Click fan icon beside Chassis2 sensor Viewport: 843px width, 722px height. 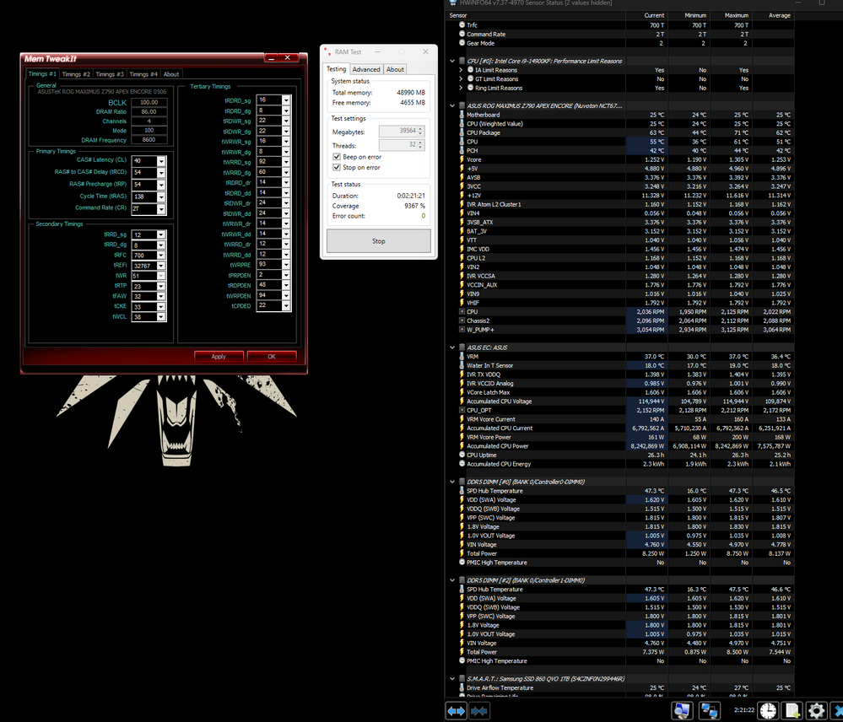462,321
